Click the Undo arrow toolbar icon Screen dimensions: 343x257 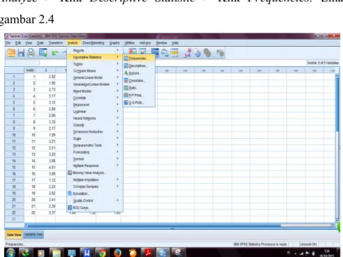point(54,53)
